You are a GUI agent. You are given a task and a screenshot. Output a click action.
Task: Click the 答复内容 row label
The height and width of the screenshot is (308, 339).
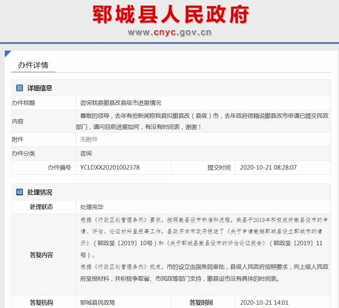[x=41, y=255]
